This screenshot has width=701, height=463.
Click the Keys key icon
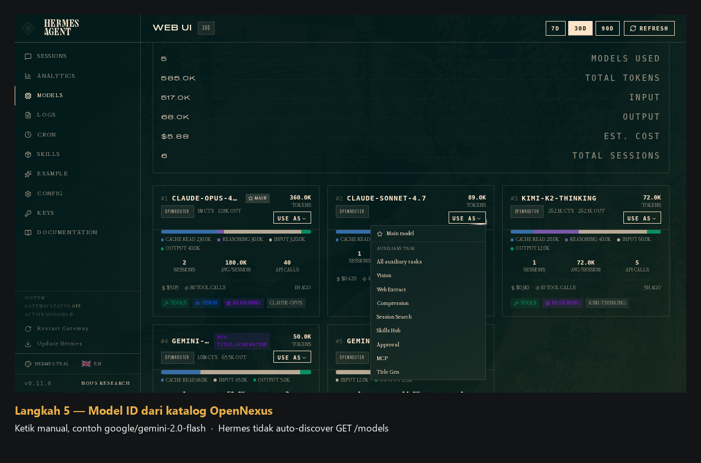pos(28,213)
